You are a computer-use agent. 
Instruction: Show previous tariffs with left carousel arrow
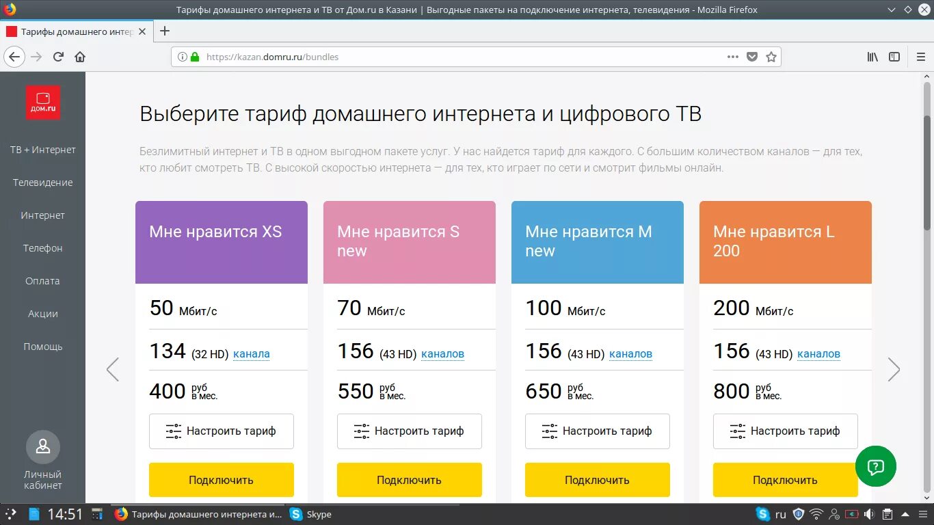pyautogui.click(x=113, y=369)
